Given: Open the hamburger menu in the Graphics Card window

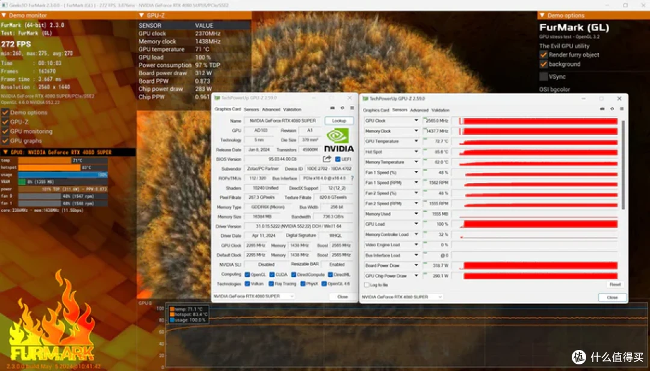Looking at the screenshot, I should pyautogui.click(x=352, y=108).
